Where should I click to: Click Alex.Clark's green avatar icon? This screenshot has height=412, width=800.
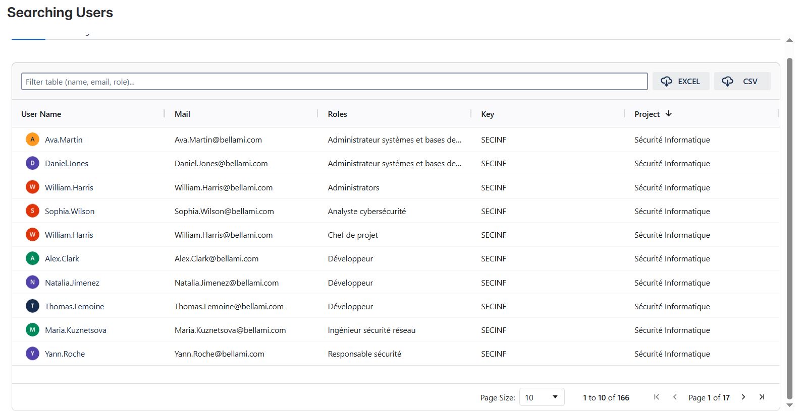tap(32, 258)
